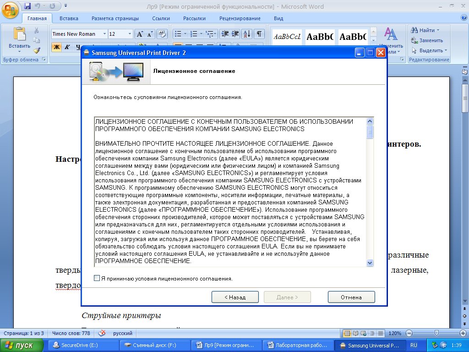Switch to Full Screen Reading view icon

coord(355,333)
